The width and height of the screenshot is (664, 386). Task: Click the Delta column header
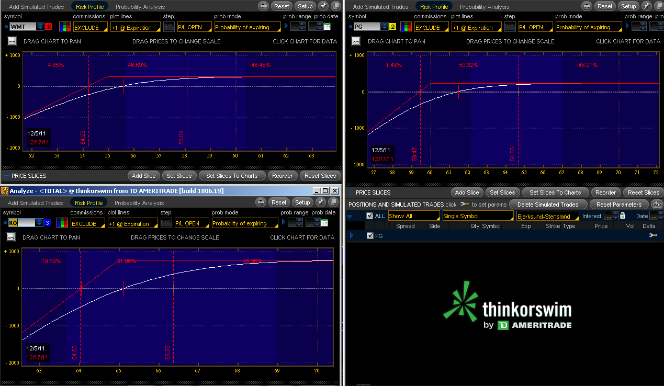click(x=648, y=226)
